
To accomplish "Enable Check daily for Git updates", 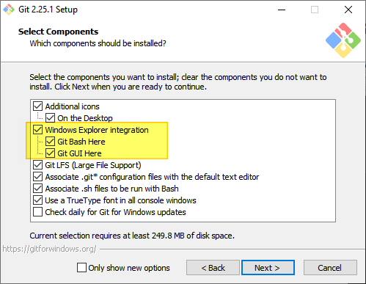I will [x=37, y=212].
